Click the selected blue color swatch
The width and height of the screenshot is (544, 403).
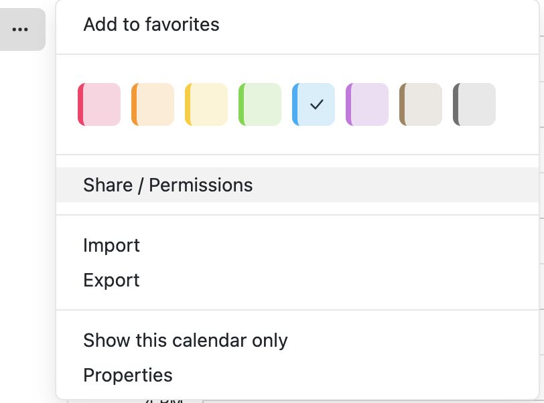(x=314, y=104)
